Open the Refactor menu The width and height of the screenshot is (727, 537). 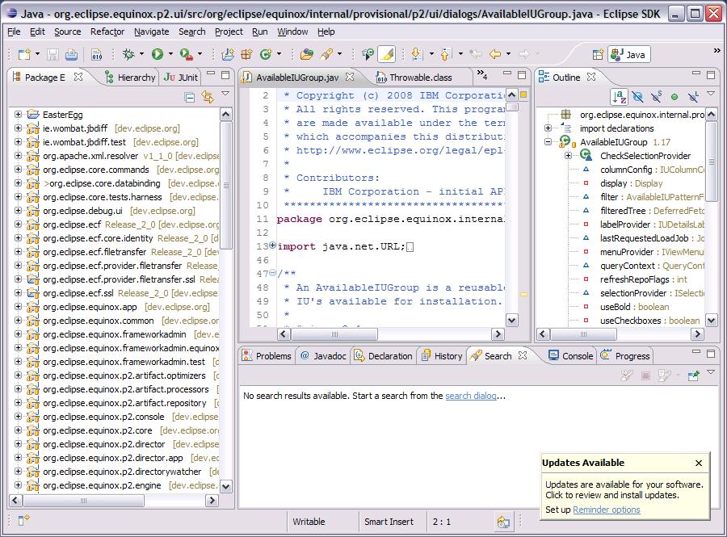tap(107, 31)
